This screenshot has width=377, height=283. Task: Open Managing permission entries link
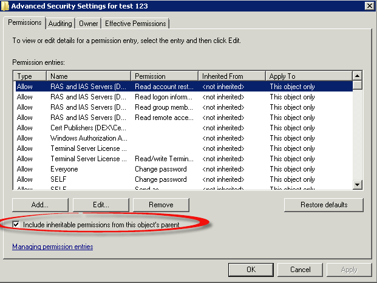tap(52, 247)
